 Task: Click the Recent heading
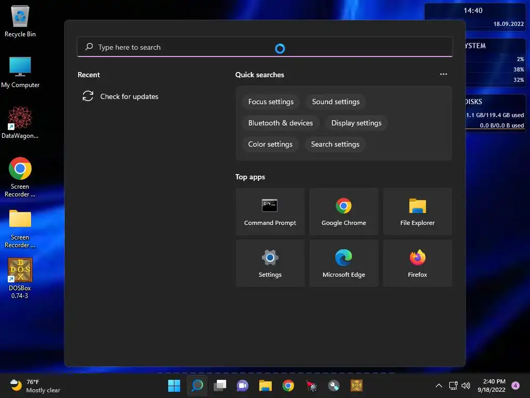[x=89, y=75]
